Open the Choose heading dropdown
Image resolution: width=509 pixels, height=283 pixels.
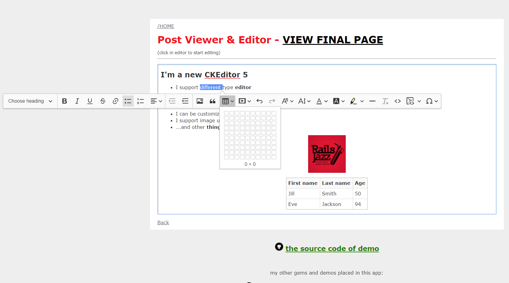pos(30,101)
